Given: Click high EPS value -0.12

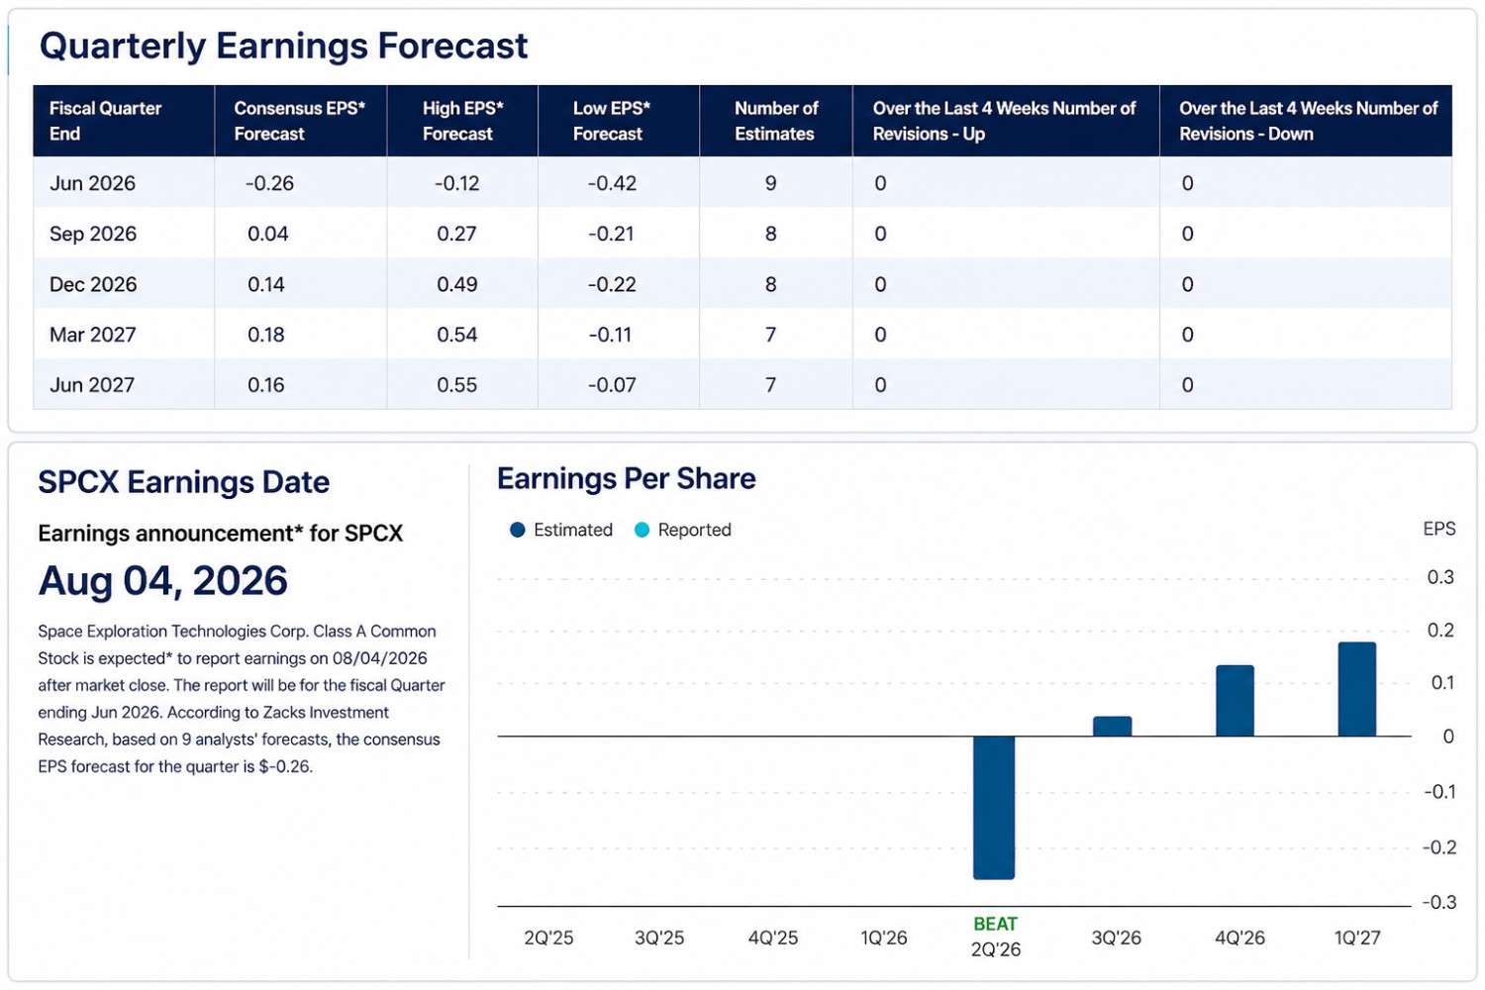Looking at the screenshot, I should [x=456, y=183].
